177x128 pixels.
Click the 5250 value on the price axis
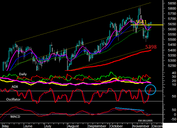171,66
